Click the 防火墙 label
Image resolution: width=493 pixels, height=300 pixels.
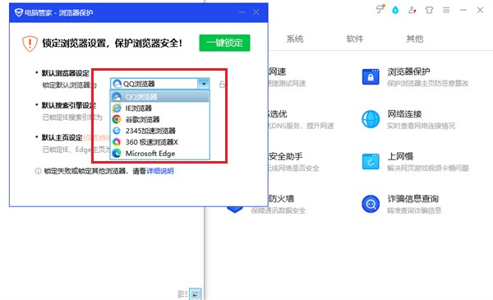pyautogui.click(x=281, y=199)
